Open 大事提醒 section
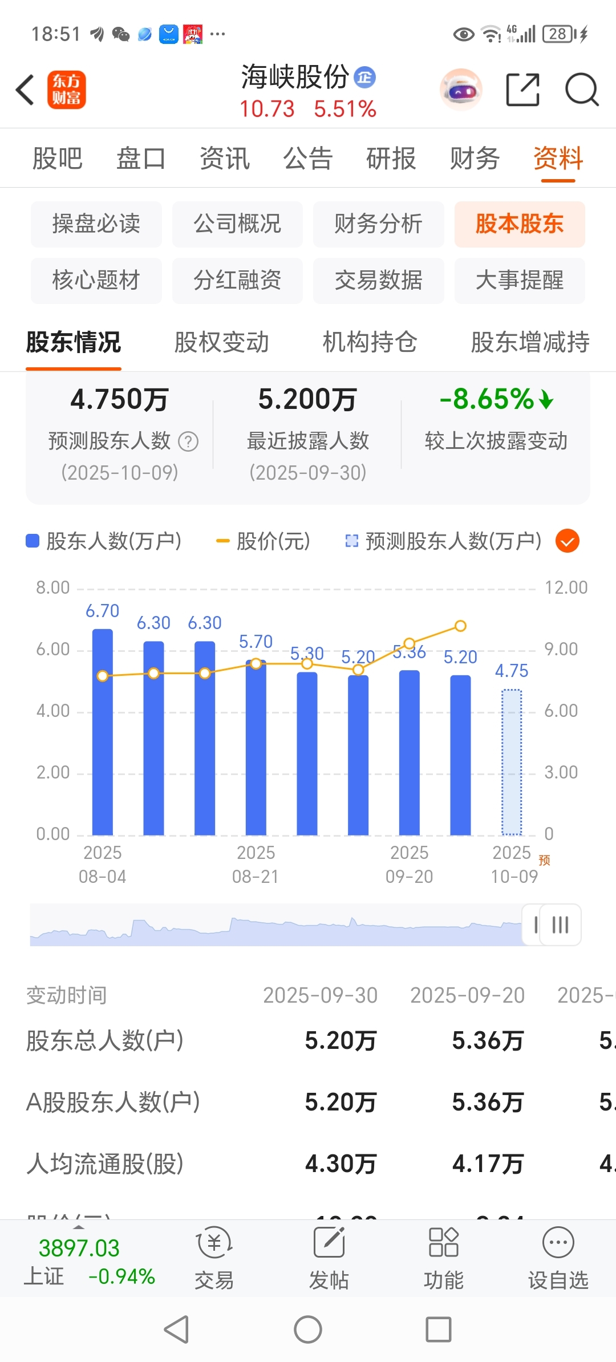The image size is (616, 1362). click(x=520, y=281)
